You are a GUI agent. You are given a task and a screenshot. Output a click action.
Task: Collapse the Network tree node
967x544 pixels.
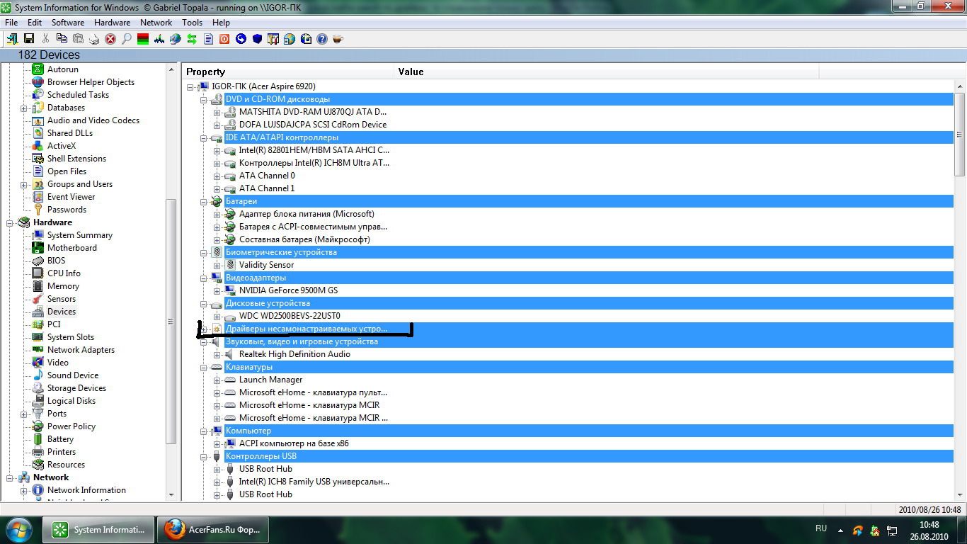10,478
